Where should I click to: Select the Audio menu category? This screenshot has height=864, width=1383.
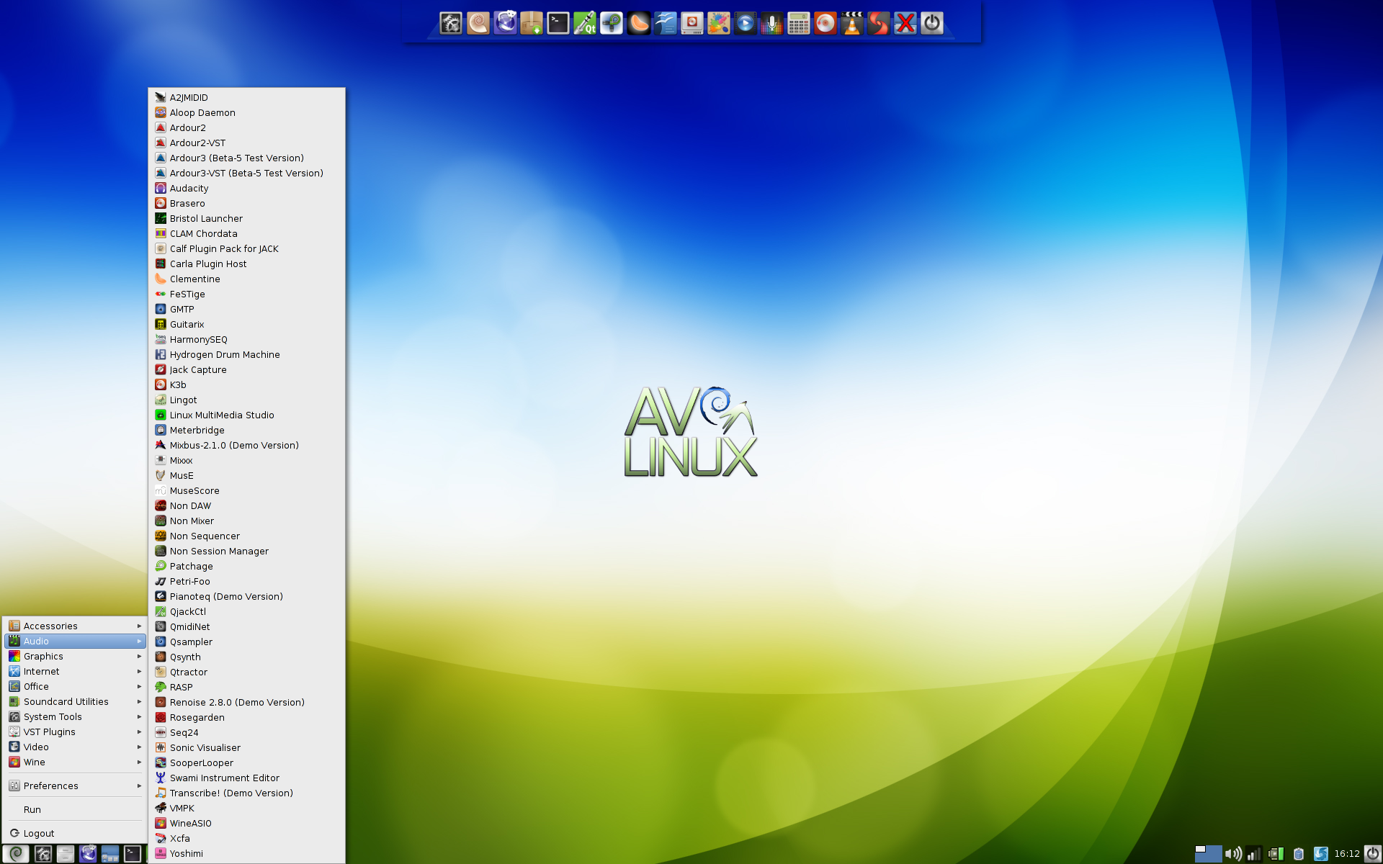tap(75, 640)
